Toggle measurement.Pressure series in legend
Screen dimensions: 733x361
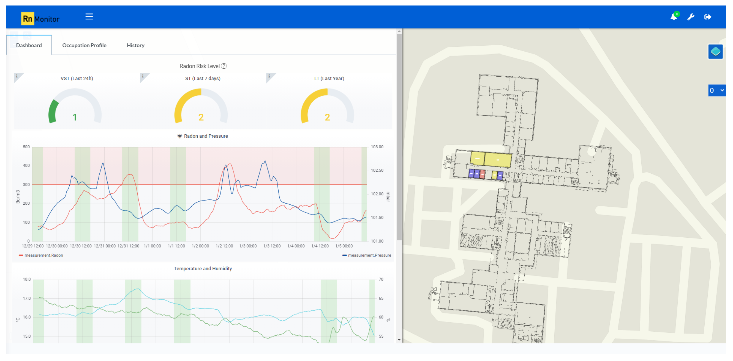tap(369, 255)
